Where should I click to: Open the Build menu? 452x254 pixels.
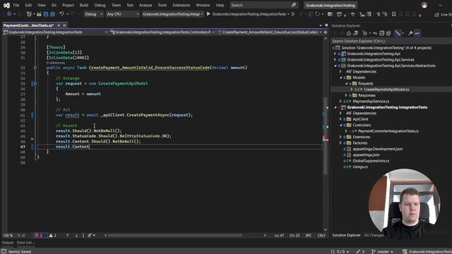click(x=84, y=5)
